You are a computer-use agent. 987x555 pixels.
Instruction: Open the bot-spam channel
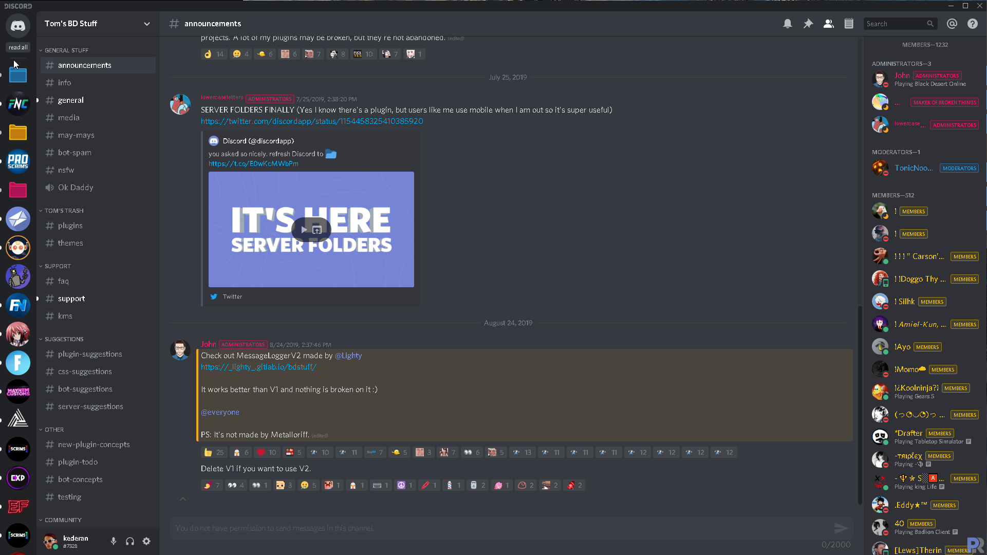tap(75, 153)
